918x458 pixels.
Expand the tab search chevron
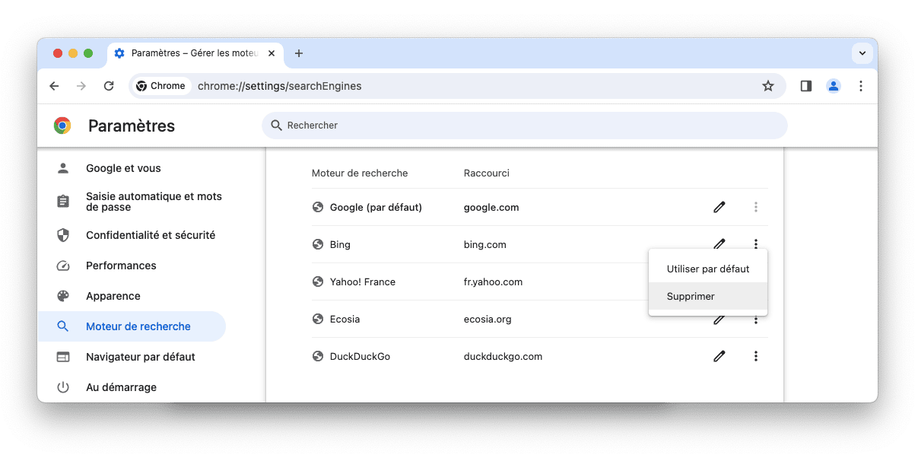pos(862,53)
